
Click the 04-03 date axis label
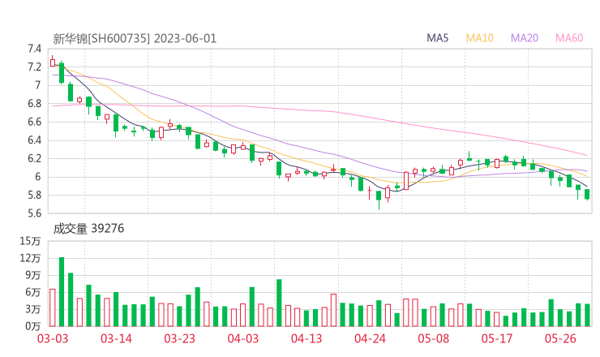click(243, 338)
